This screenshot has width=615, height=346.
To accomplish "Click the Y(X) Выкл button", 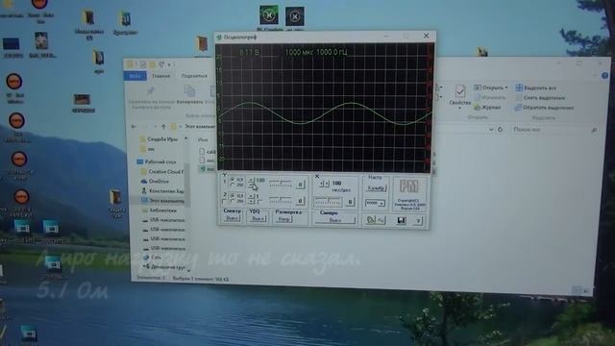I will pos(258,218).
